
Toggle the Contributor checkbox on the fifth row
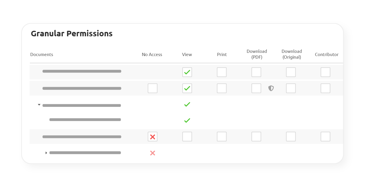point(325,136)
